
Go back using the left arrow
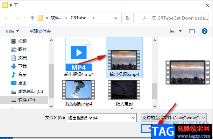pos(6,18)
